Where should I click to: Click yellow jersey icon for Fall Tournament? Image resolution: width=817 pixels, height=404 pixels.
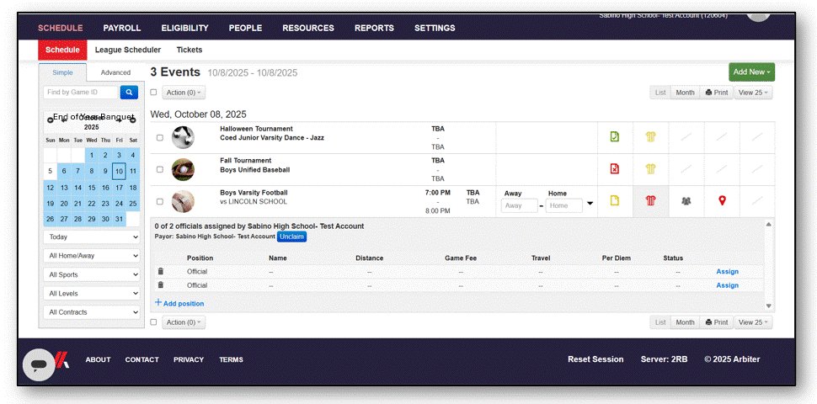point(650,169)
